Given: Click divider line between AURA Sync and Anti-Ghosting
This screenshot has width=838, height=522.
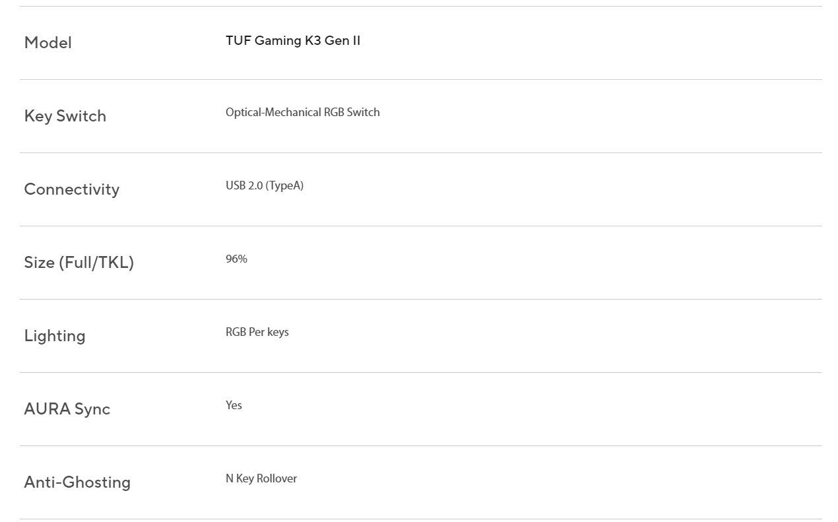Looking at the screenshot, I should click(x=421, y=446).
